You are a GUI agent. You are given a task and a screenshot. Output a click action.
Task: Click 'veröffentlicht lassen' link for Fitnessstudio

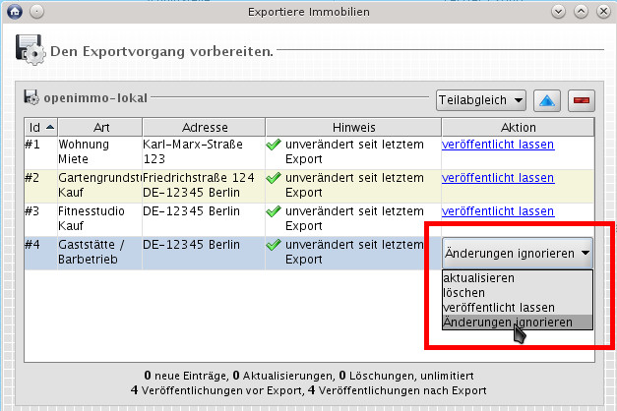pos(498,211)
